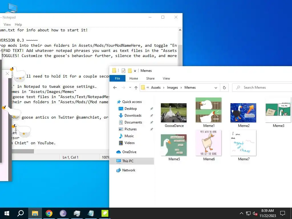Click the muted volume tray icon

tap(255, 213)
